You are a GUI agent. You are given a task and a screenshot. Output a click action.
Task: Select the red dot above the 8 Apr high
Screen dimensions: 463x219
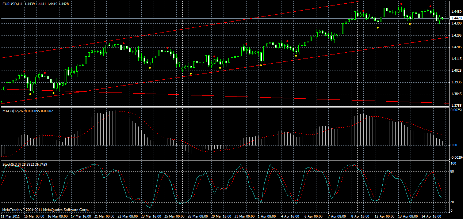363,11
